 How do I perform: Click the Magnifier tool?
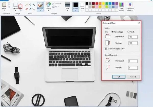(34, 9)
